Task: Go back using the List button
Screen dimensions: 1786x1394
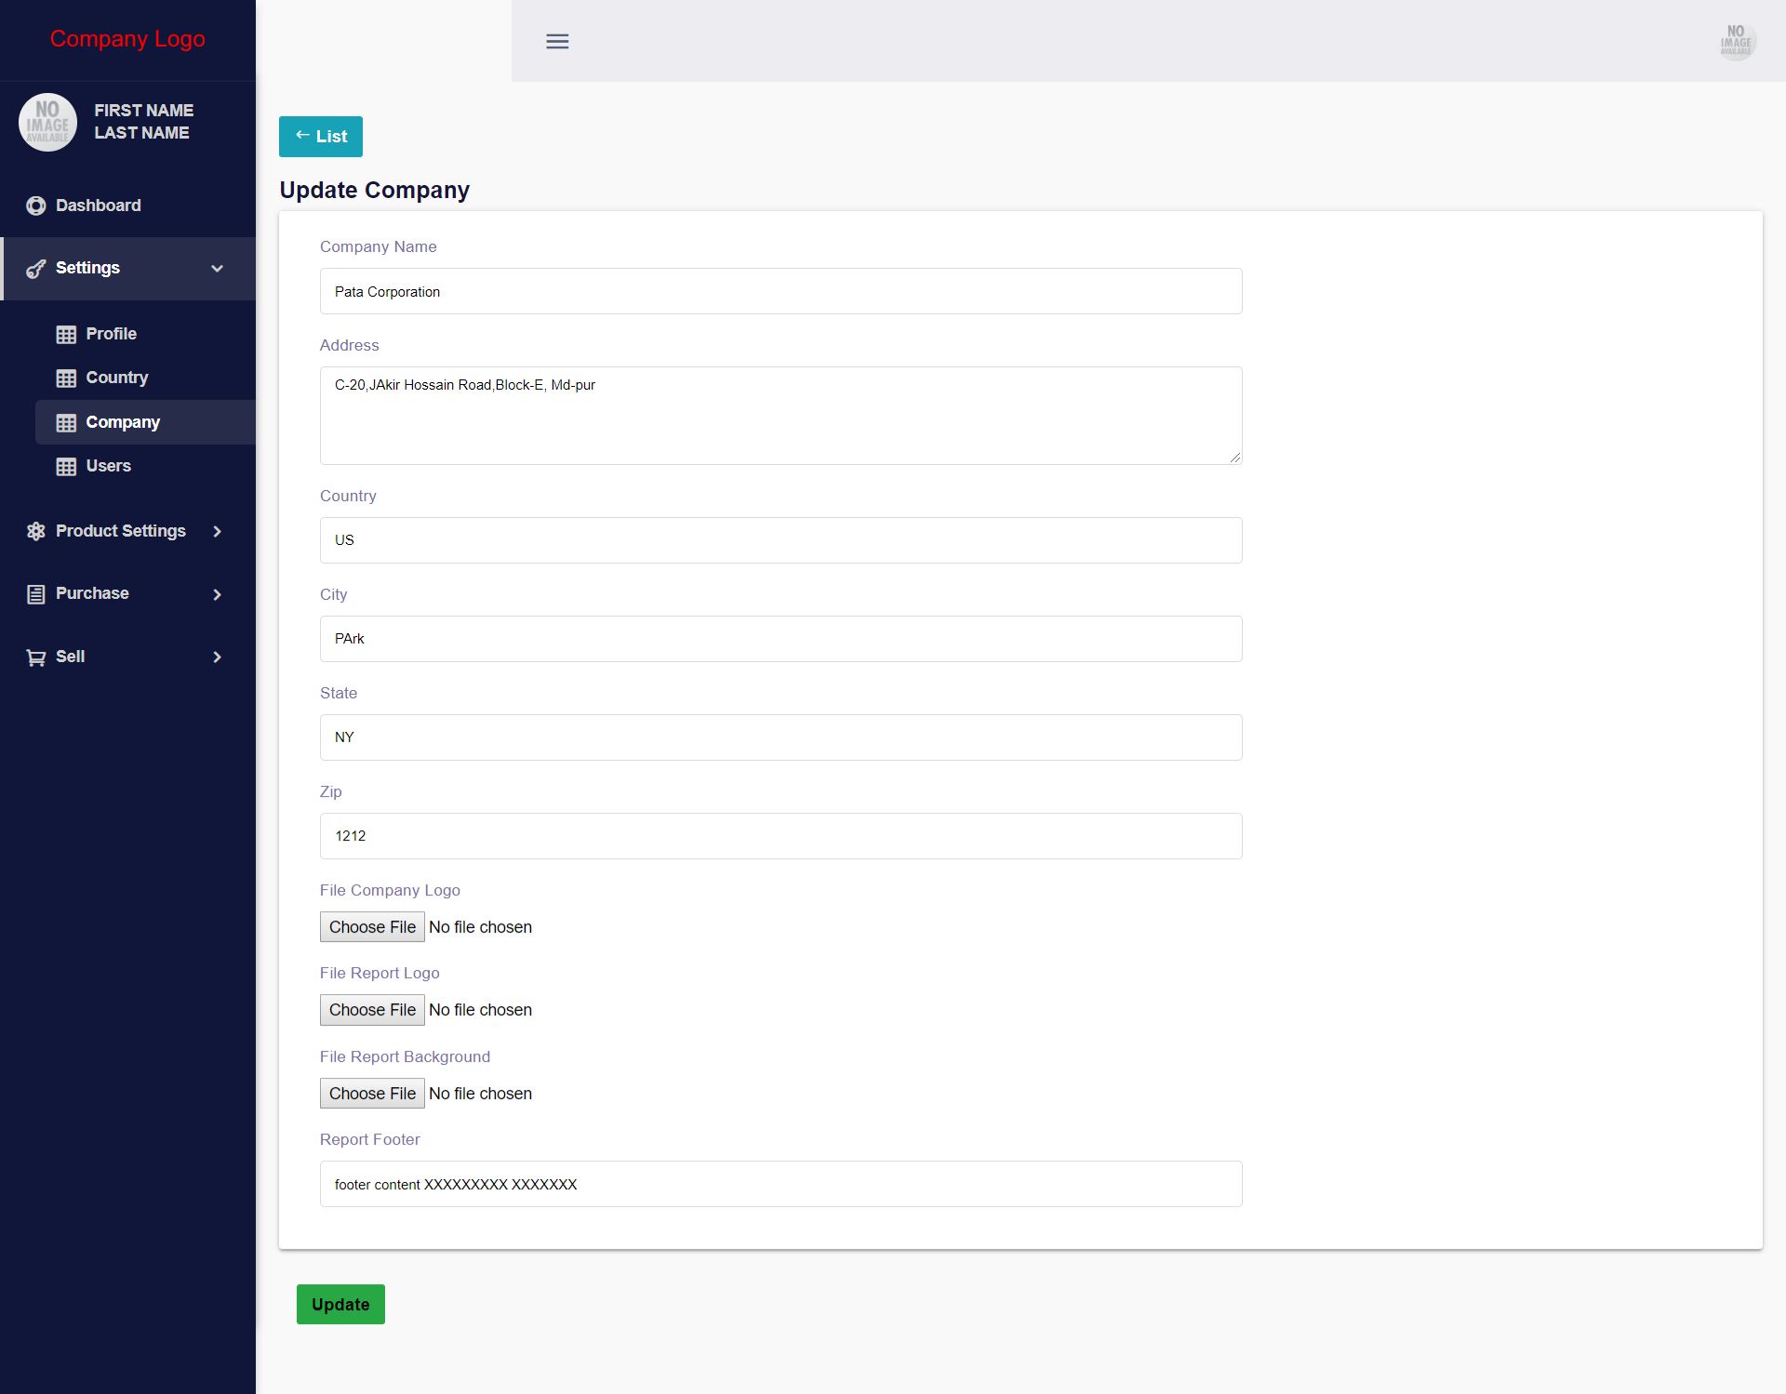Action: (x=320, y=137)
